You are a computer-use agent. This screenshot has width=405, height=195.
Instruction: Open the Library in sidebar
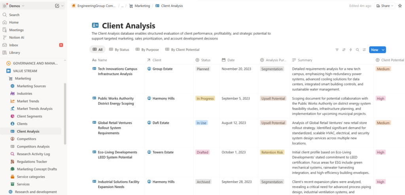14,53
